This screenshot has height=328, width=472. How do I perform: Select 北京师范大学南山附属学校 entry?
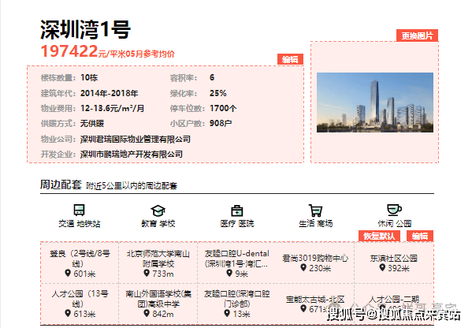[x=158, y=263]
